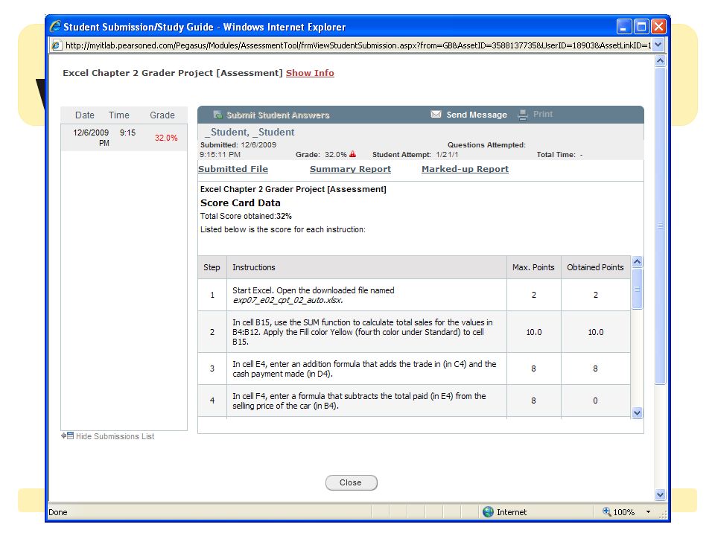Click the score table scrollbar thumb

coord(637,289)
